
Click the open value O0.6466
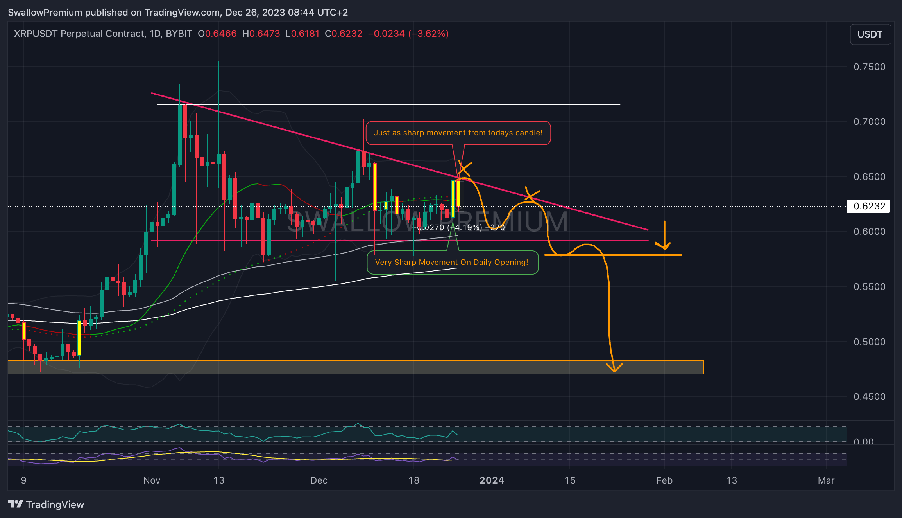coord(217,34)
